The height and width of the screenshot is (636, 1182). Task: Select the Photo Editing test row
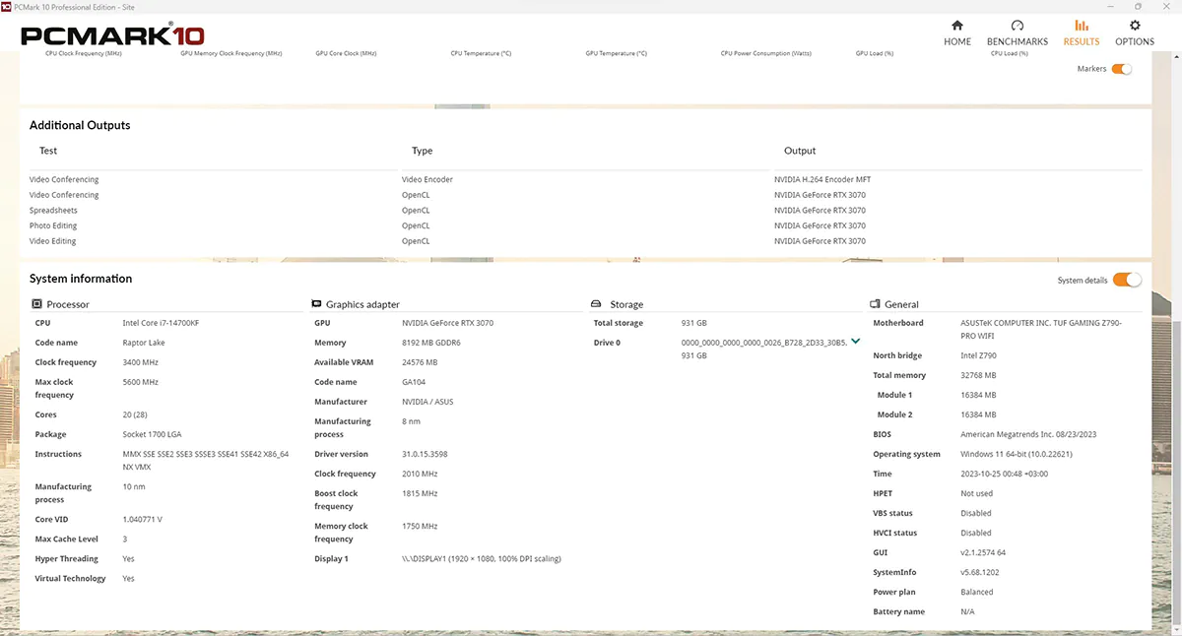(53, 225)
